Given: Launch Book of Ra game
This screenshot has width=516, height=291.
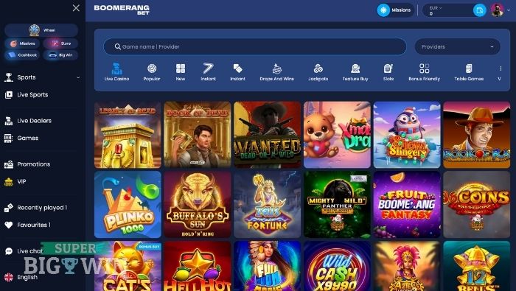Looking at the screenshot, I should click(476, 135).
